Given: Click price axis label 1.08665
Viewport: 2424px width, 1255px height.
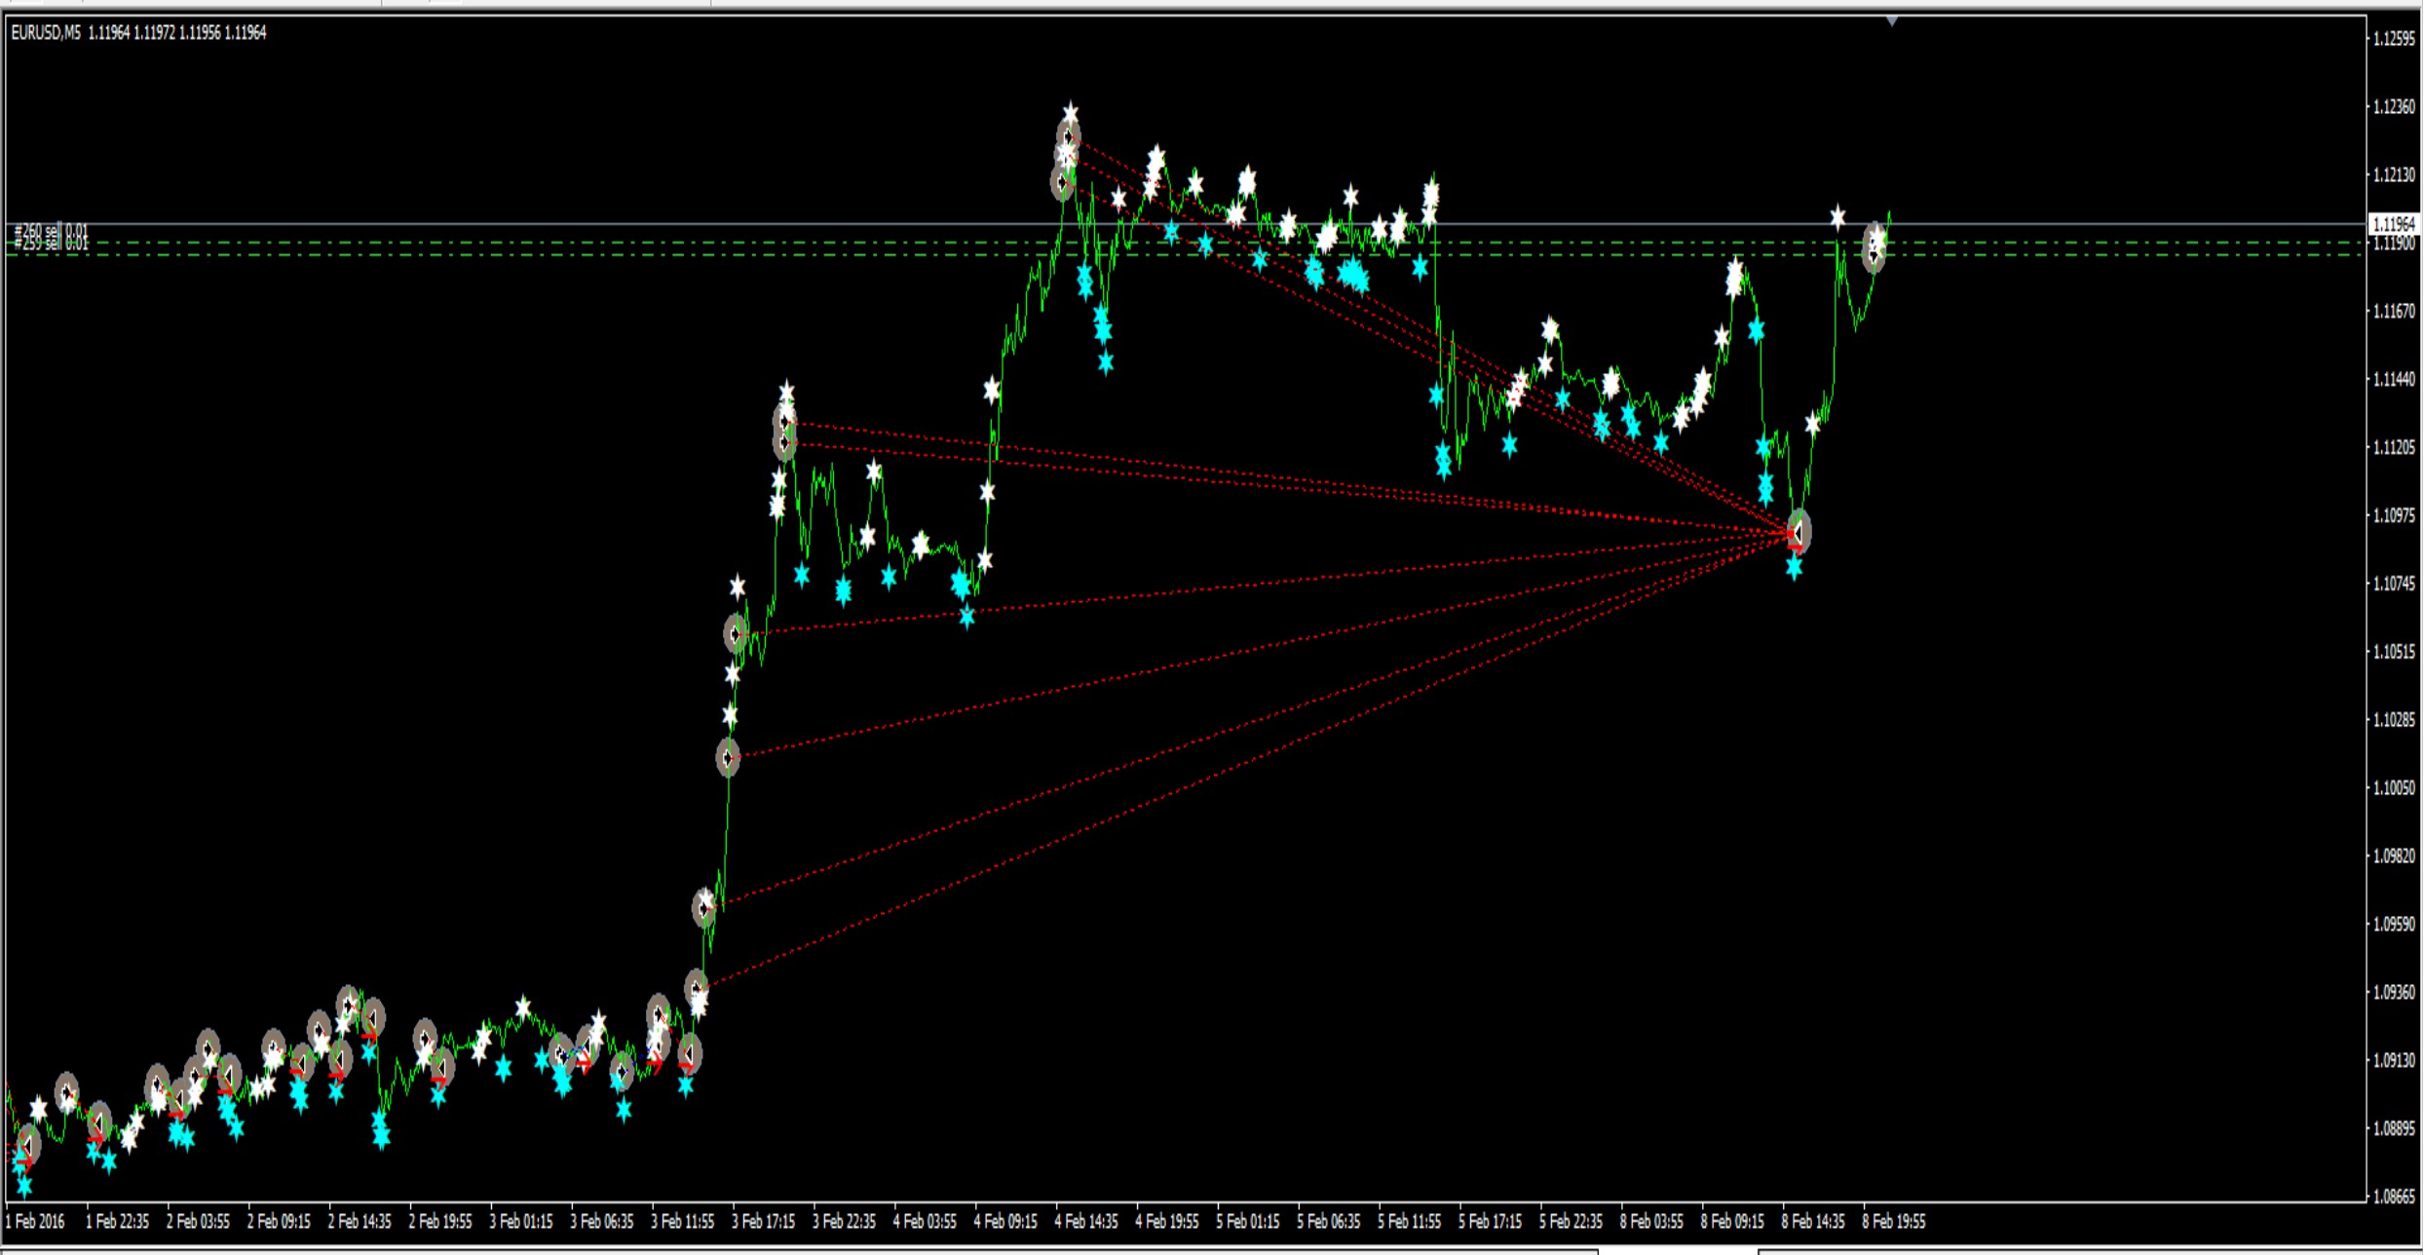Looking at the screenshot, I should click(2394, 1197).
